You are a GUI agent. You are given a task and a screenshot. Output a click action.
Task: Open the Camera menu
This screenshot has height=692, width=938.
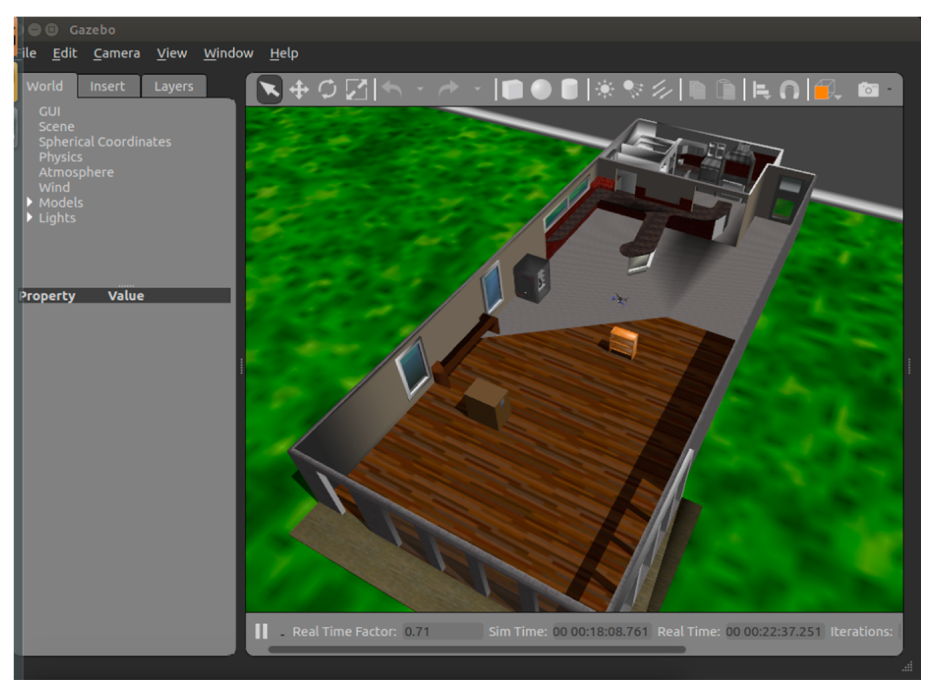(116, 53)
